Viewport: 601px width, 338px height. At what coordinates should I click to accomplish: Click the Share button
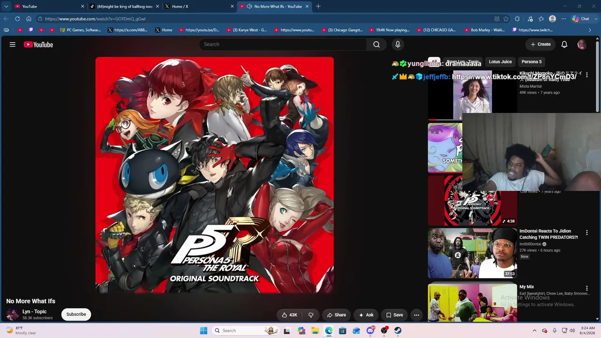(x=337, y=315)
